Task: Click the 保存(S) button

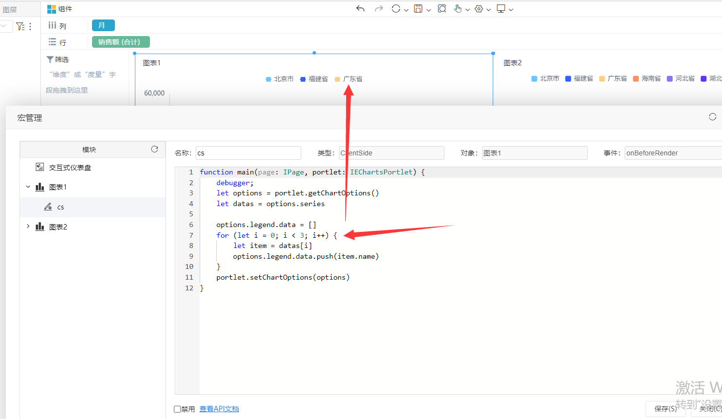Action: [666, 409]
